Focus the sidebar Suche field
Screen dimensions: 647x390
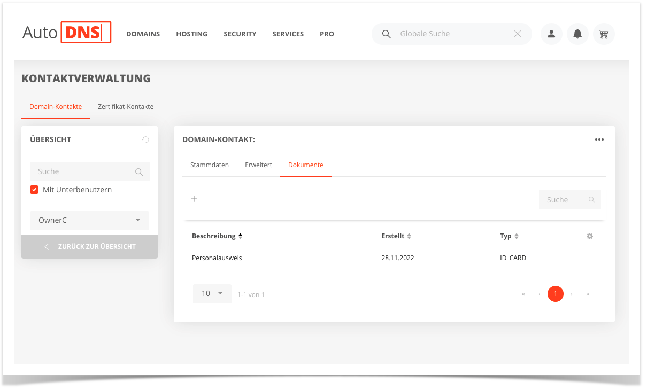pos(90,171)
